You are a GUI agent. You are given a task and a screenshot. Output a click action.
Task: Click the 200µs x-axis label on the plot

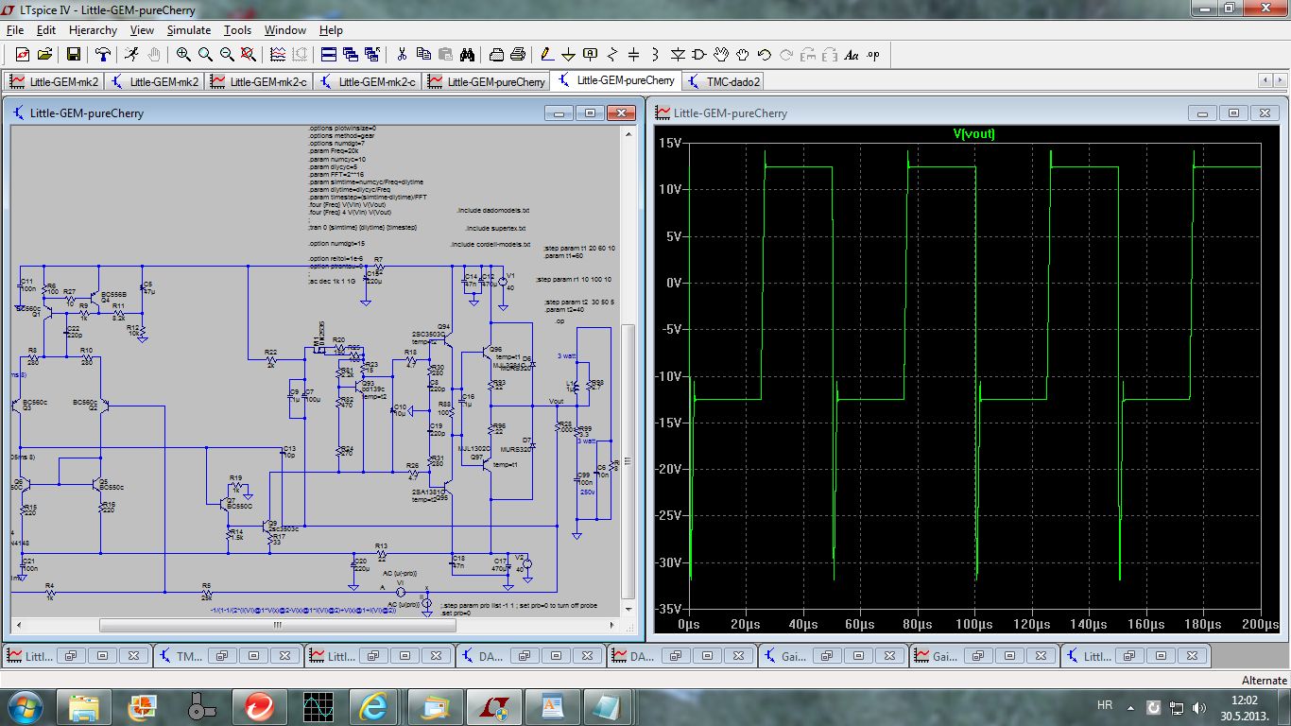click(x=1259, y=625)
